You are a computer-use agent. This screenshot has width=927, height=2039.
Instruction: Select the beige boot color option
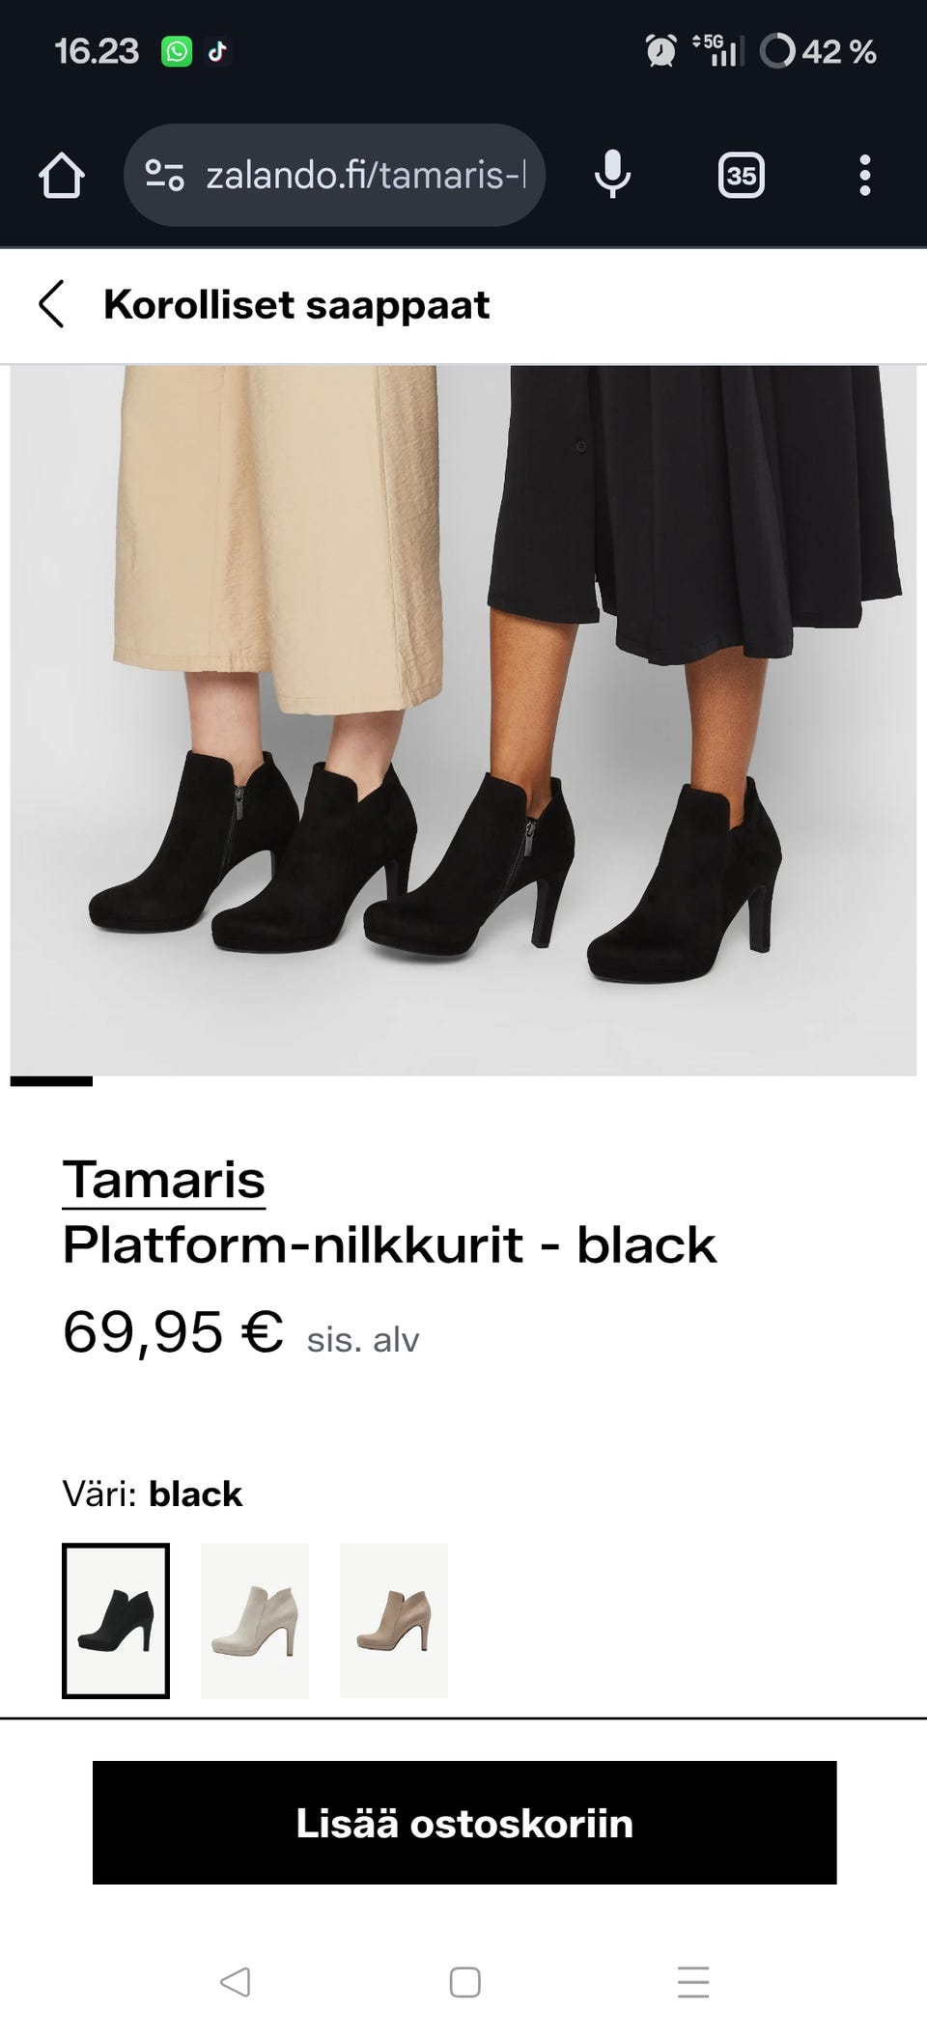coord(394,1620)
